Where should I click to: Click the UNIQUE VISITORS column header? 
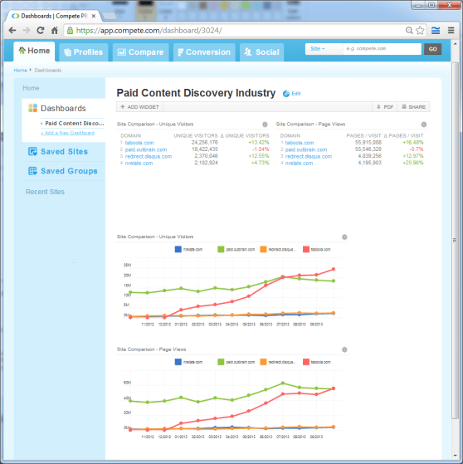pos(196,136)
